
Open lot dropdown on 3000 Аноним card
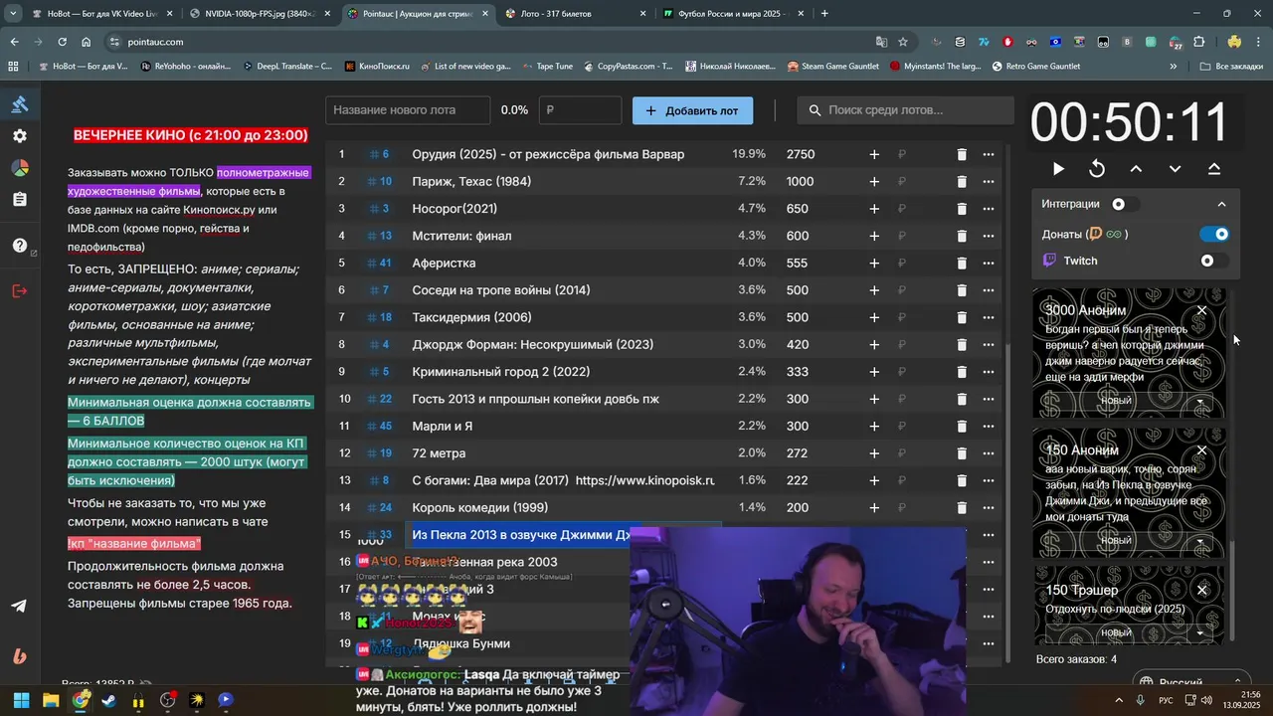[1200, 403]
